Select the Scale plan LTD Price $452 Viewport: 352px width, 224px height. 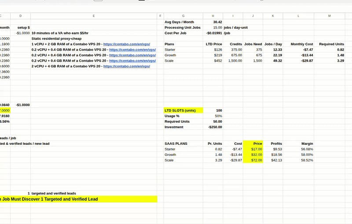(213, 61)
